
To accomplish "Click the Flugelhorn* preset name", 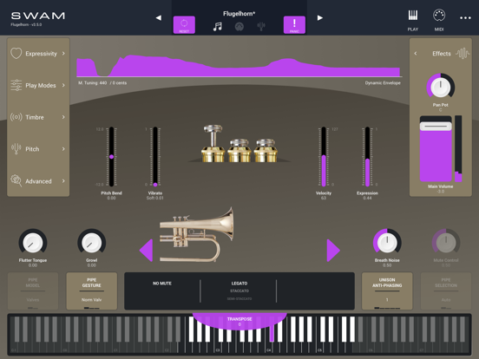I will 239,13.
